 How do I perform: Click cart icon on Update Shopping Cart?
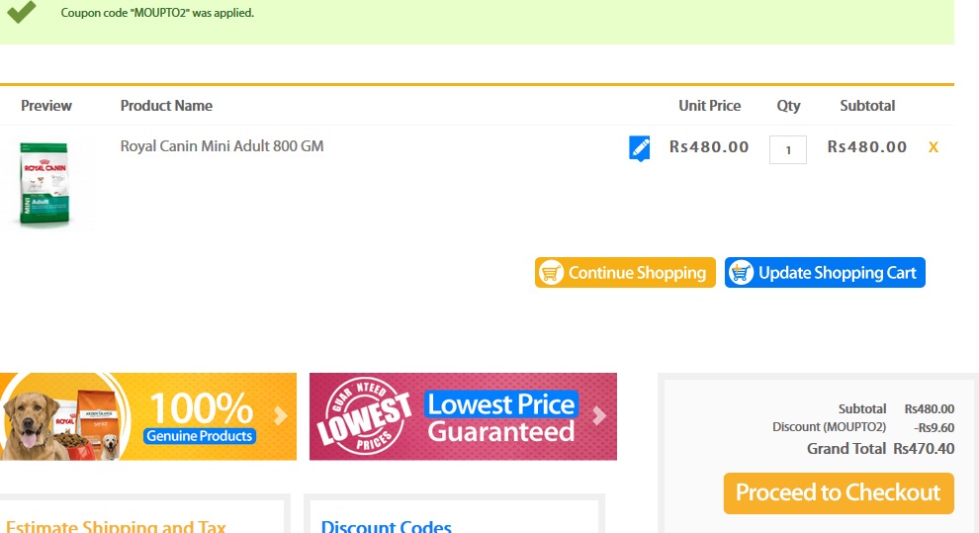tap(741, 273)
